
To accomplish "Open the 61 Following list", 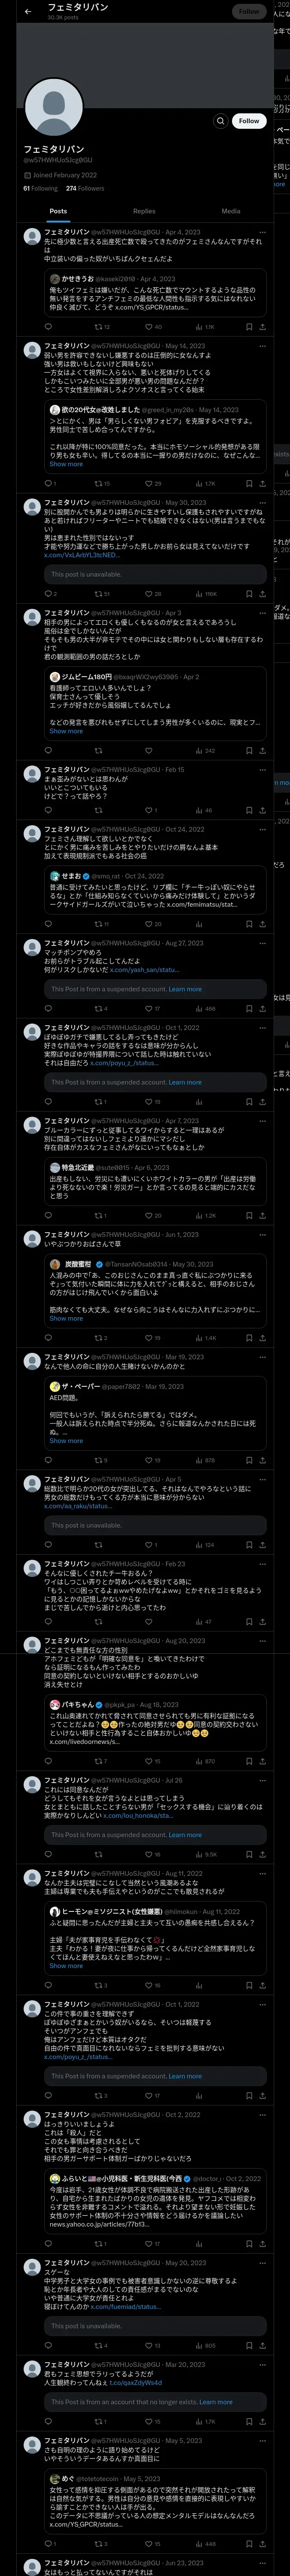I will (x=40, y=188).
